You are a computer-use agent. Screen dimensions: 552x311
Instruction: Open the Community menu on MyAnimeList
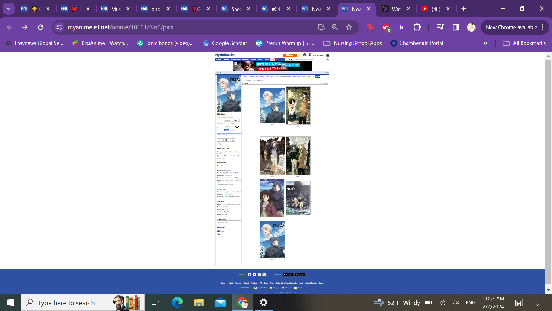click(x=236, y=60)
